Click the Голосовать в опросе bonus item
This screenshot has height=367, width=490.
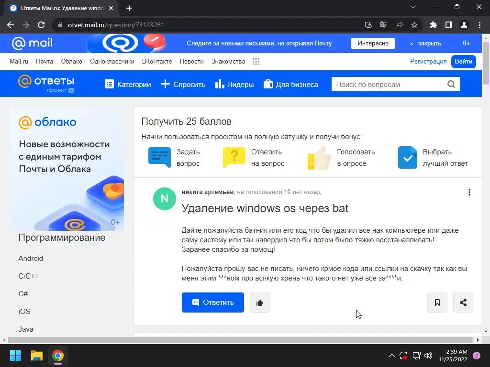[x=341, y=158]
